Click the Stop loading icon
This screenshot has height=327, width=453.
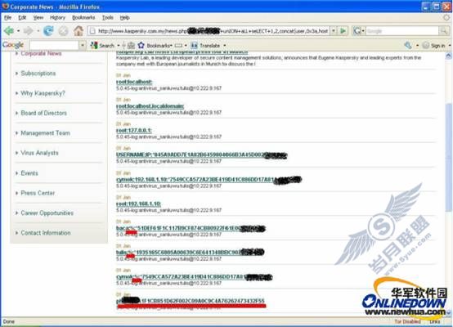[63, 30]
